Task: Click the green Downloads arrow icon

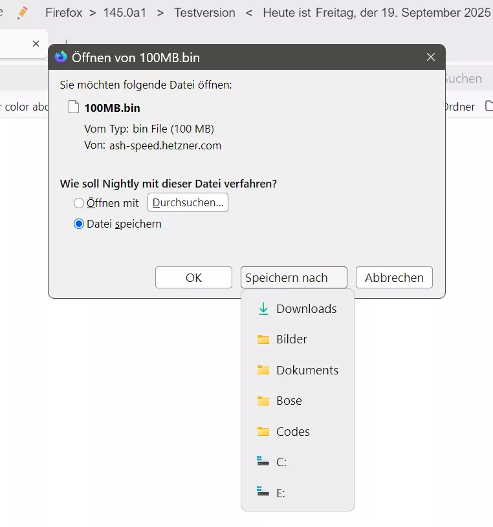Action: click(x=263, y=309)
